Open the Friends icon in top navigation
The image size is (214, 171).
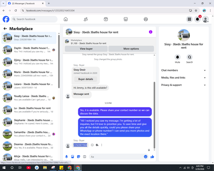(86, 19)
